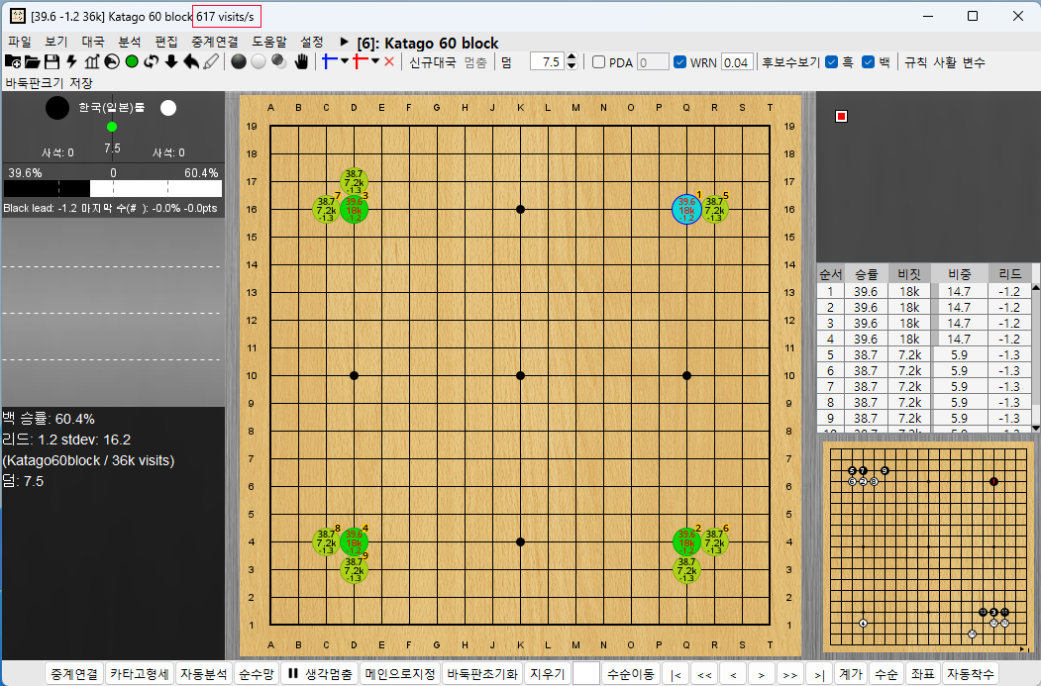The height and width of the screenshot is (686, 1041).
Task: Open the 편집 menu
Action: [x=166, y=42]
